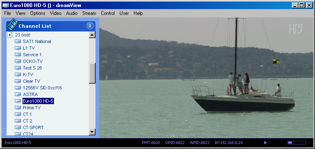Screen dimensions: 315x149
Task: Select channel CT 2
Action: pyautogui.click(x=27, y=121)
